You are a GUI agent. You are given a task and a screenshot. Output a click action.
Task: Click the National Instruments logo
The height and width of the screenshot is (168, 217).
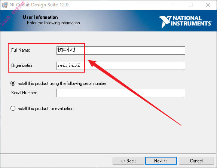[x=185, y=22]
